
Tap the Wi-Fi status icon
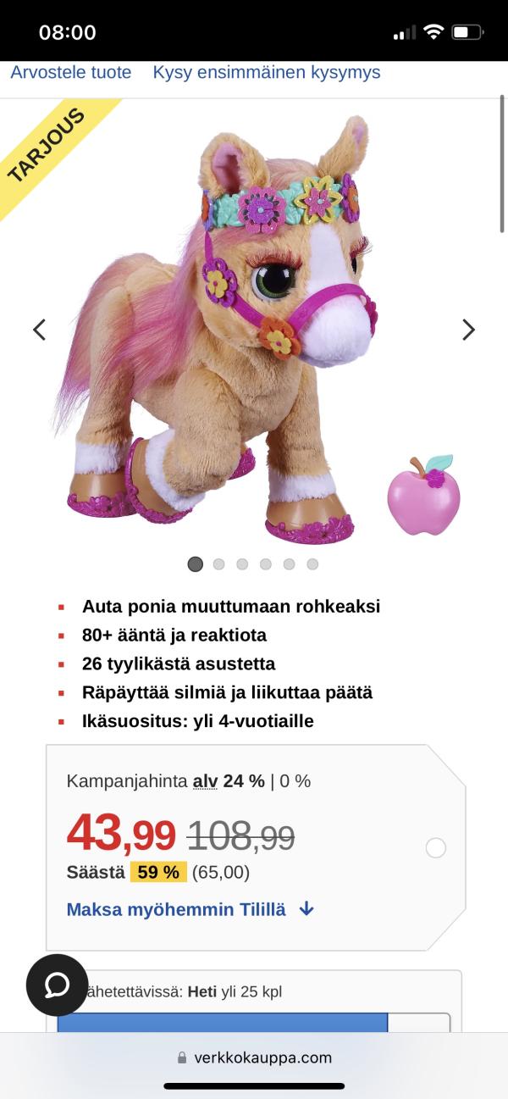[434, 32]
